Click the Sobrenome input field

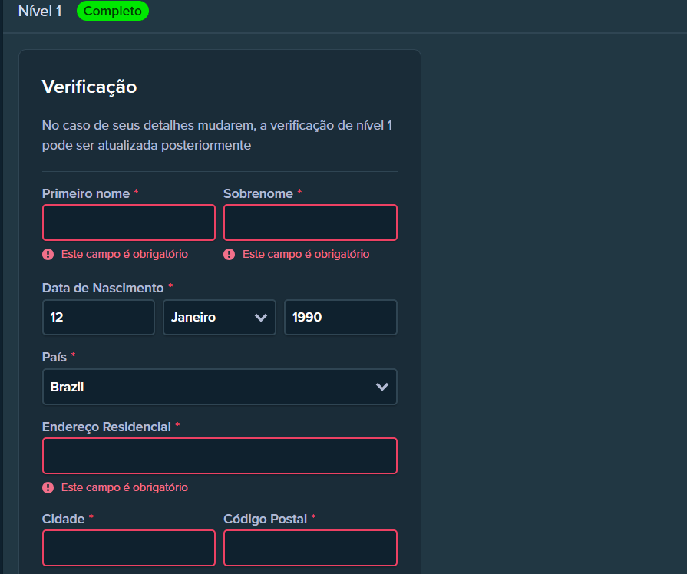310,223
